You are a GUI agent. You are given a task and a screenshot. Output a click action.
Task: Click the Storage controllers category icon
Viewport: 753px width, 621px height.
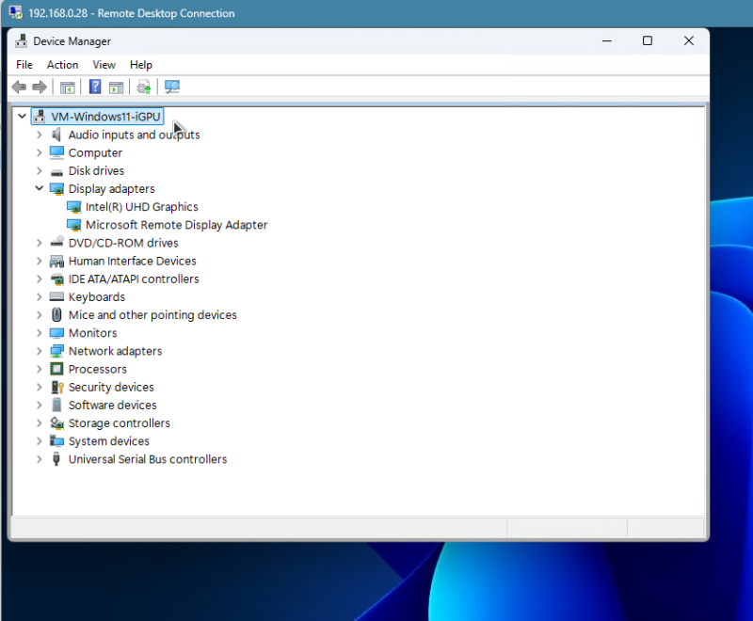click(x=56, y=422)
